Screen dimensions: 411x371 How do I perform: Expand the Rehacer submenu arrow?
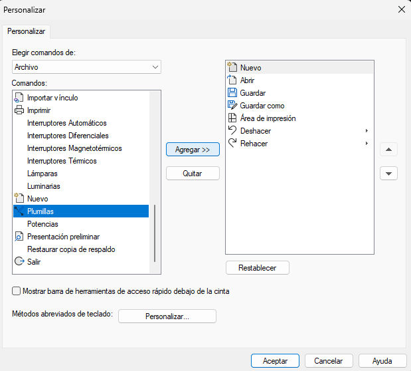point(367,144)
